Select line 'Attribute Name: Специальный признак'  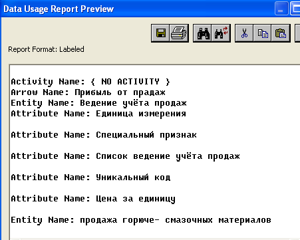pyautogui.click(x=104, y=135)
